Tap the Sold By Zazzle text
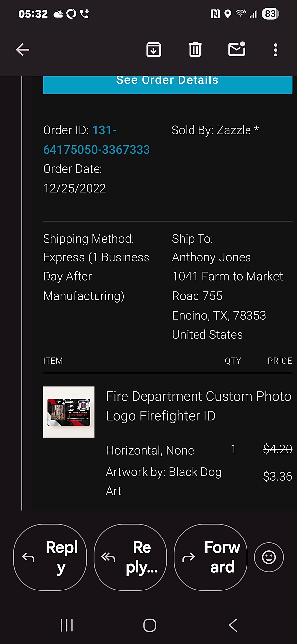The image size is (297, 644). [215, 130]
